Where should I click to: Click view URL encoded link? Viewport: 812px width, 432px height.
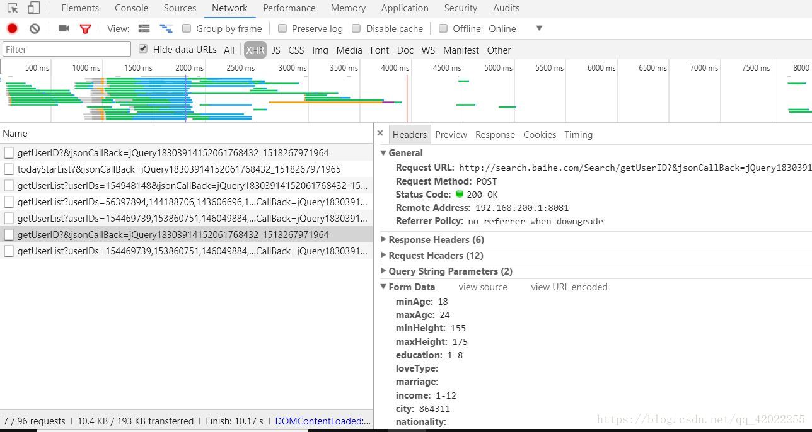click(569, 287)
